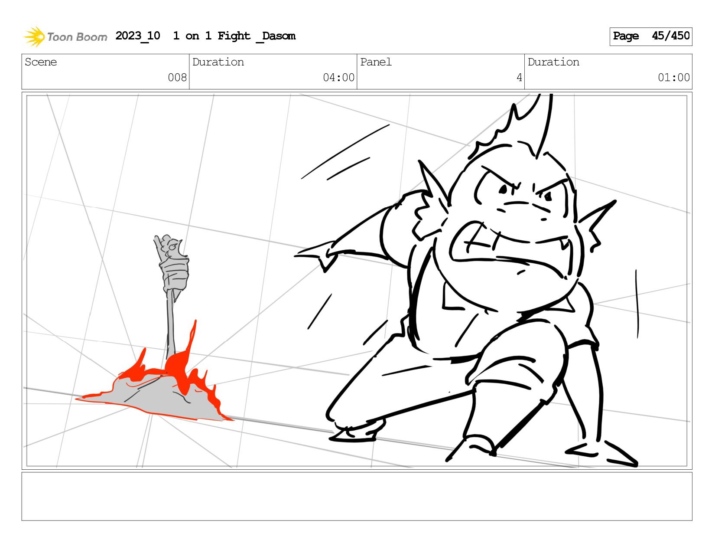Click scene duration value '04:00'

pyautogui.click(x=338, y=78)
